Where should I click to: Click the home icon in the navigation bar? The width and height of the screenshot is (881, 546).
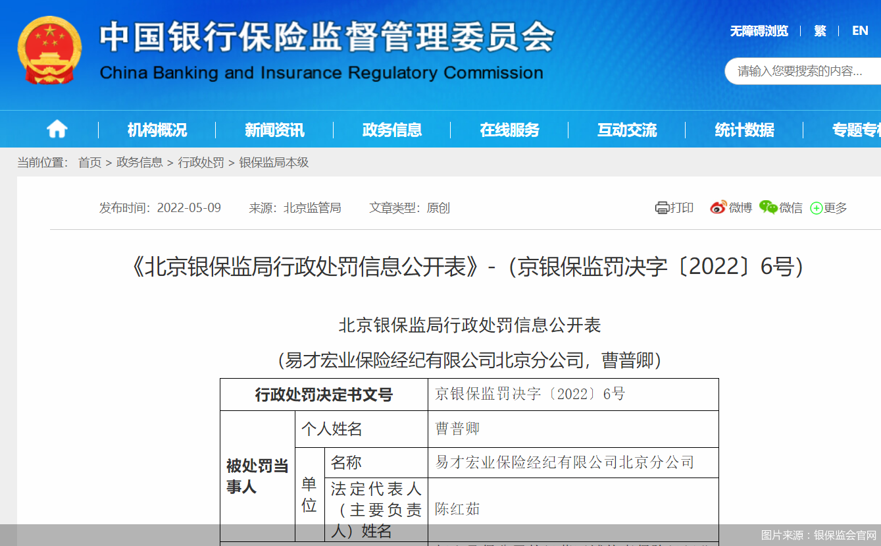tap(56, 129)
